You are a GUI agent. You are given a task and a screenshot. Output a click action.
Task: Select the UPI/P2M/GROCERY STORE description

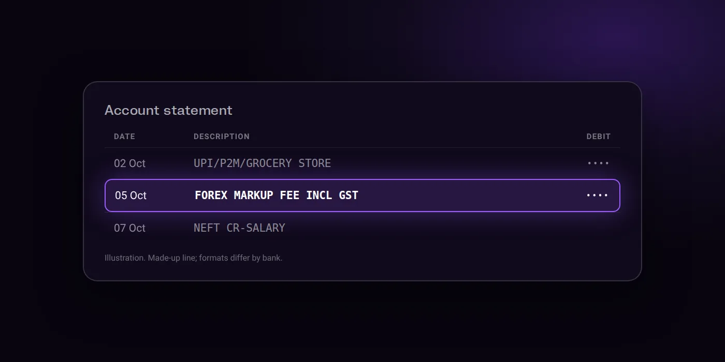click(x=262, y=163)
